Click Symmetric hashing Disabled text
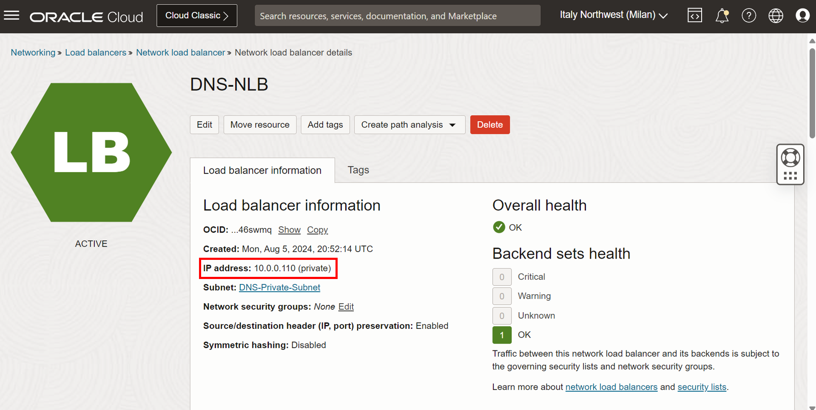The height and width of the screenshot is (410, 816). click(x=264, y=345)
